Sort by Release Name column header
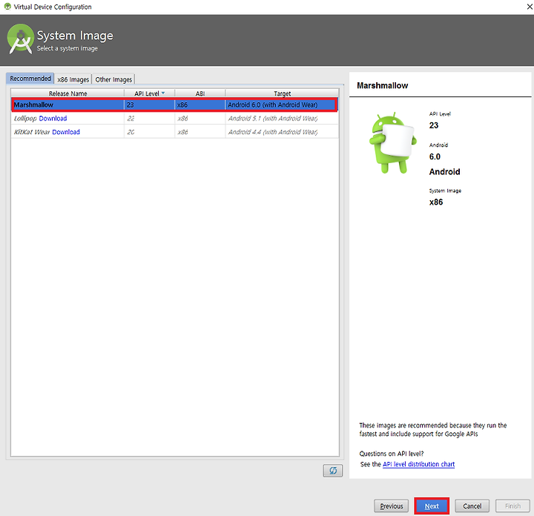The width and height of the screenshot is (534, 516). coord(67,93)
